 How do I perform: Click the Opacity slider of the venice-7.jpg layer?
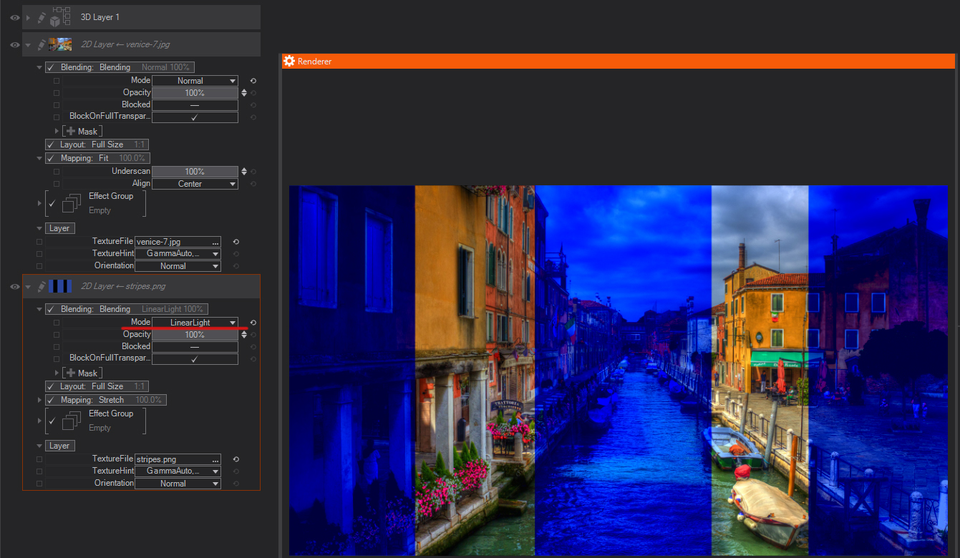point(195,93)
